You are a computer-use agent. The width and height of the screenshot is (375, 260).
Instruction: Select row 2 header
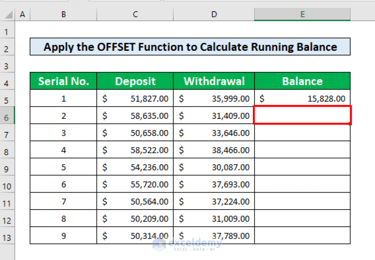click(7, 47)
